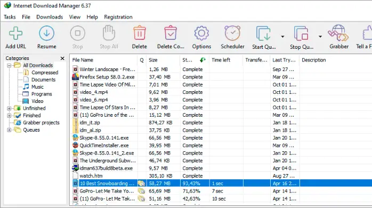Image resolution: width=372 pixels, height=208 pixels.
Task: Expand the Unfinished category
Action: (9, 108)
